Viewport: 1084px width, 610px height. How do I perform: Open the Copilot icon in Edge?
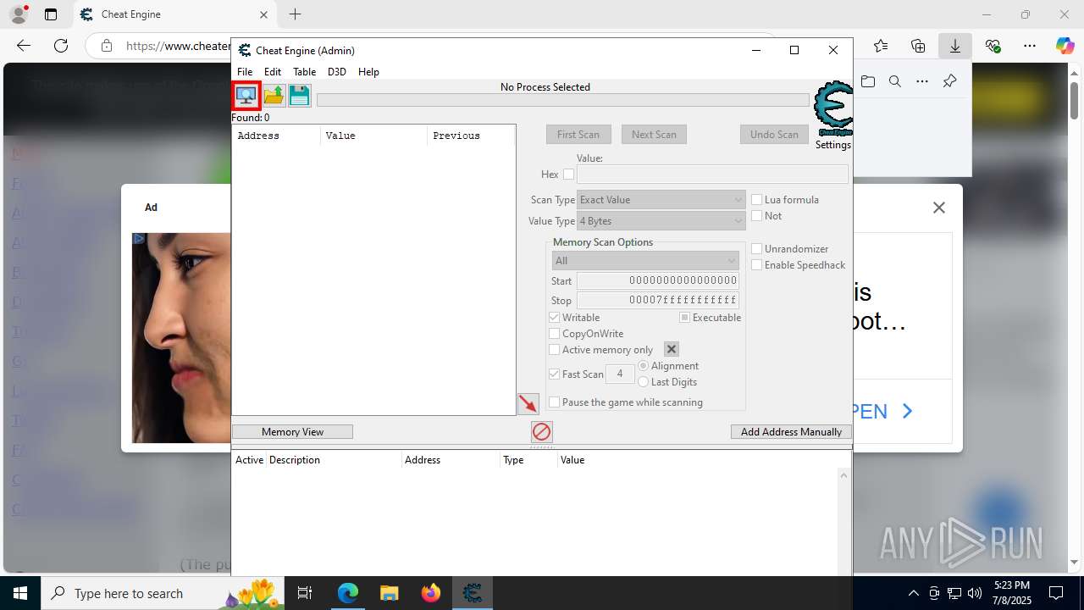1065,46
